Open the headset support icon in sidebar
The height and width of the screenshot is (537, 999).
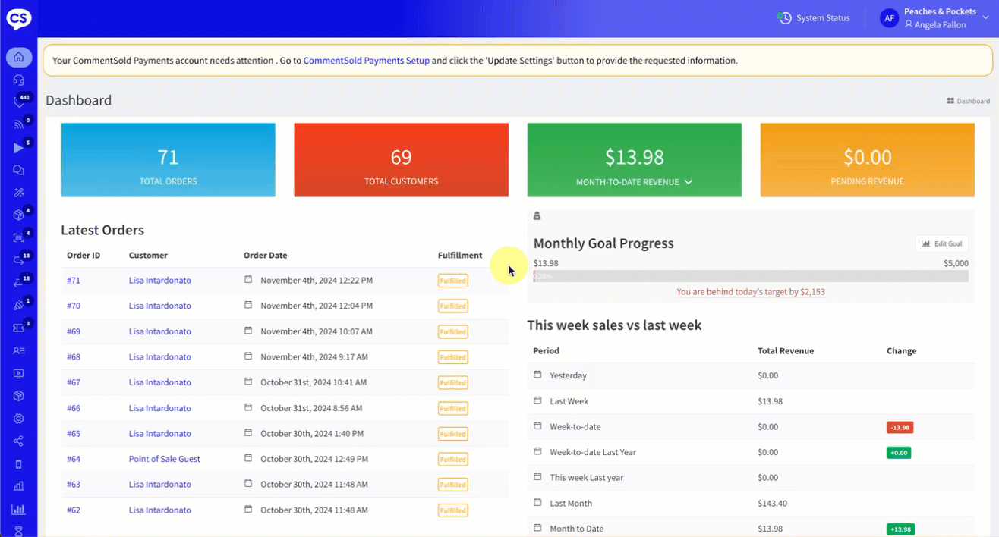(x=19, y=80)
